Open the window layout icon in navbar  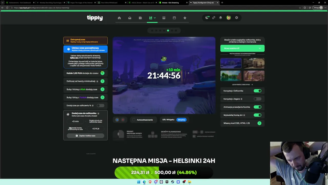[174, 18]
